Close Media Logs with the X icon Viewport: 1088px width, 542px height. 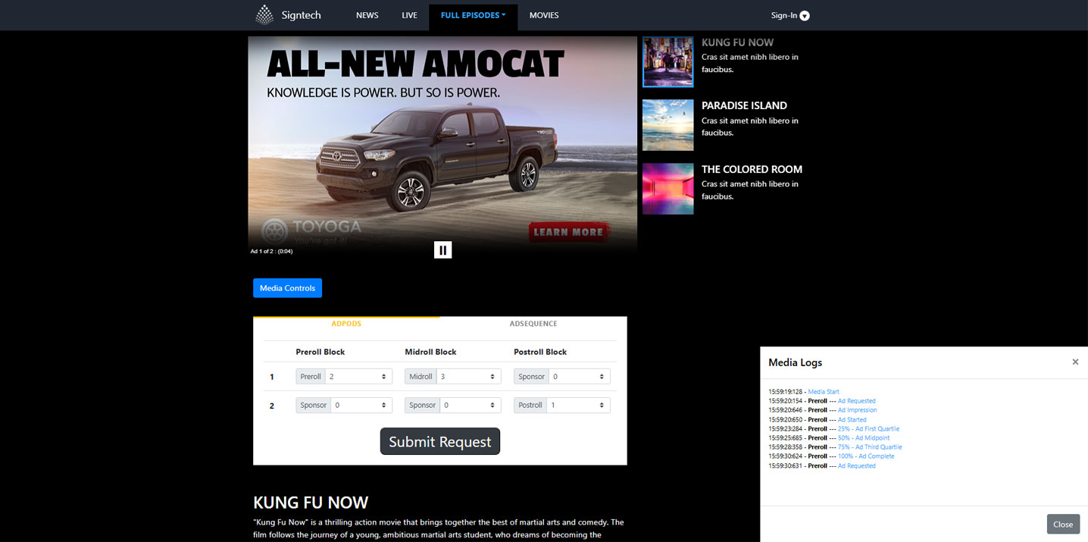pos(1075,362)
